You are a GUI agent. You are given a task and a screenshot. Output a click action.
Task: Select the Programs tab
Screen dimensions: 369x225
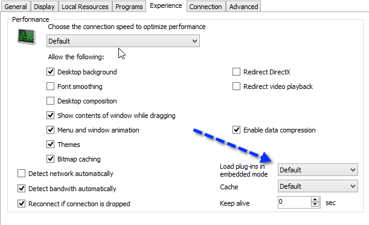tap(129, 7)
